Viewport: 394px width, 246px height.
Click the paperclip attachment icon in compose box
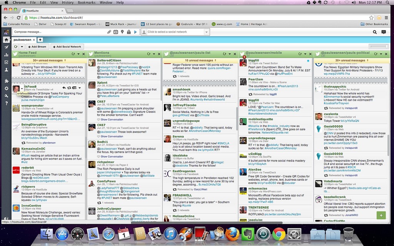click(109, 32)
